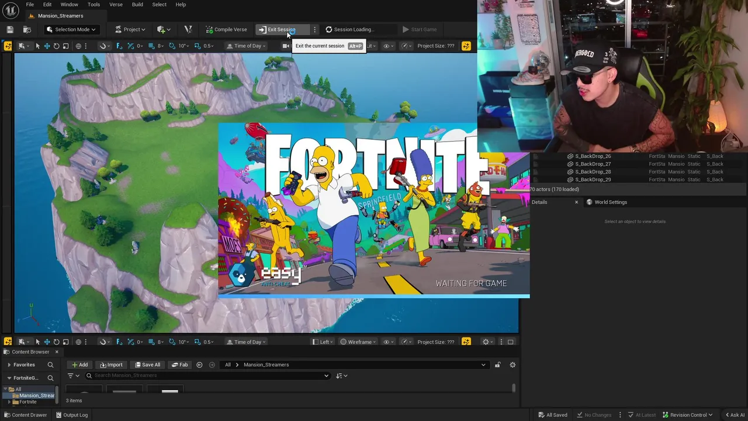Focus the Search Mansion_Streamers field
Image resolution: width=748 pixels, height=421 pixels.
(207, 375)
